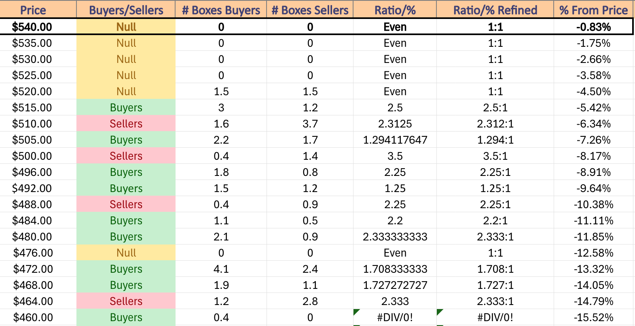Select the Sellers cell in the $464.00 row
This screenshot has width=635, height=326.
click(x=126, y=301)
